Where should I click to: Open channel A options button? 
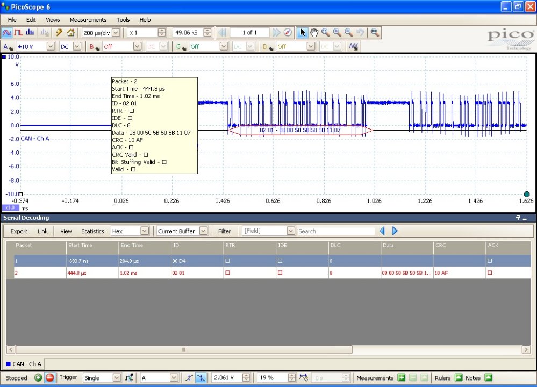coord(8,47)
